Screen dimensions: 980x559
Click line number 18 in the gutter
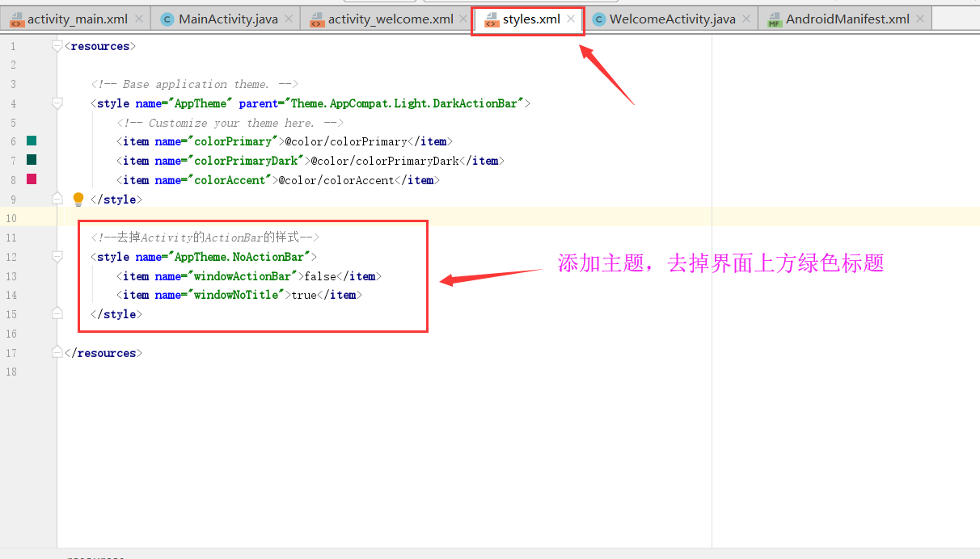coord(11,372)
